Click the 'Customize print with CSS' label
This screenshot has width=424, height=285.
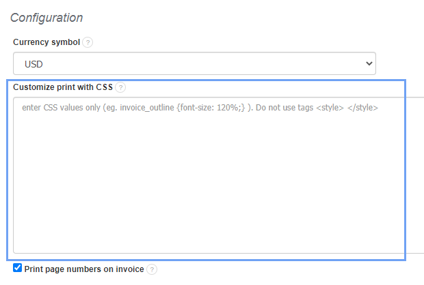point(62,87)
